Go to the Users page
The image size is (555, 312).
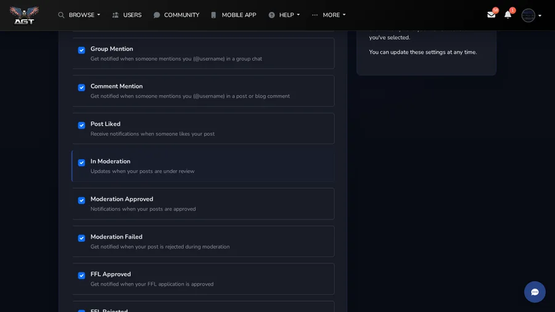coord(132,15)
